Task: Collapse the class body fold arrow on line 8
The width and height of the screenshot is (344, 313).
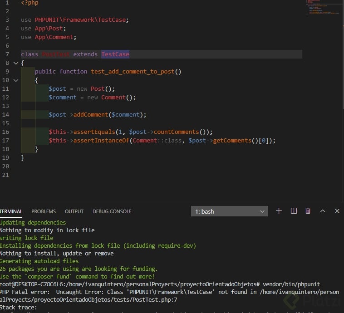Action: [16, 63]
